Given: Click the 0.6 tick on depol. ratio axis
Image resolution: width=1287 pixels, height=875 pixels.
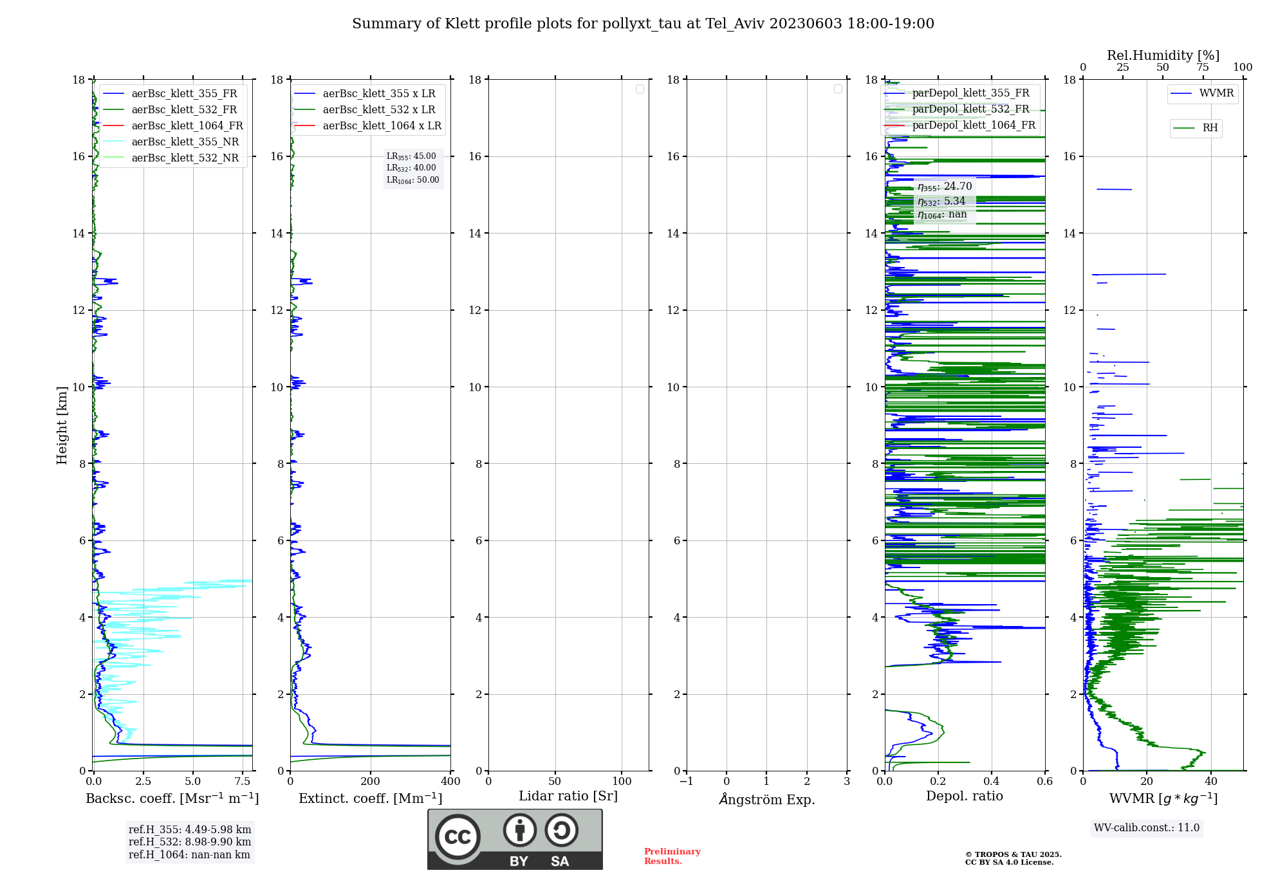Looking at the screenshot, I should coord(1045,782).
